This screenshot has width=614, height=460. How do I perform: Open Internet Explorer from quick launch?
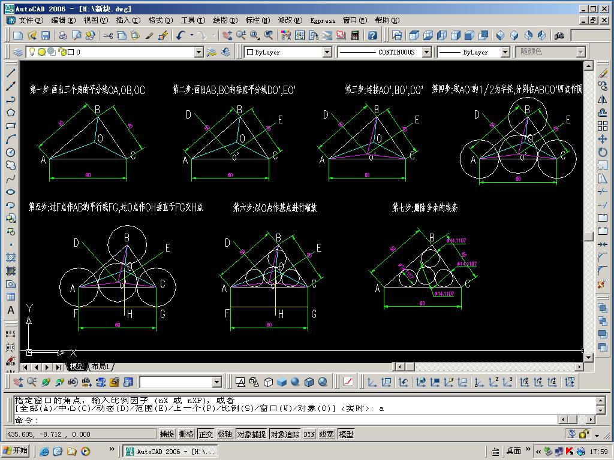[x=44, y=452]
